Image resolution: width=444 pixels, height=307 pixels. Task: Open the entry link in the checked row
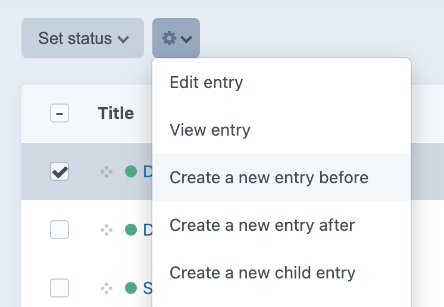(148, 172)
